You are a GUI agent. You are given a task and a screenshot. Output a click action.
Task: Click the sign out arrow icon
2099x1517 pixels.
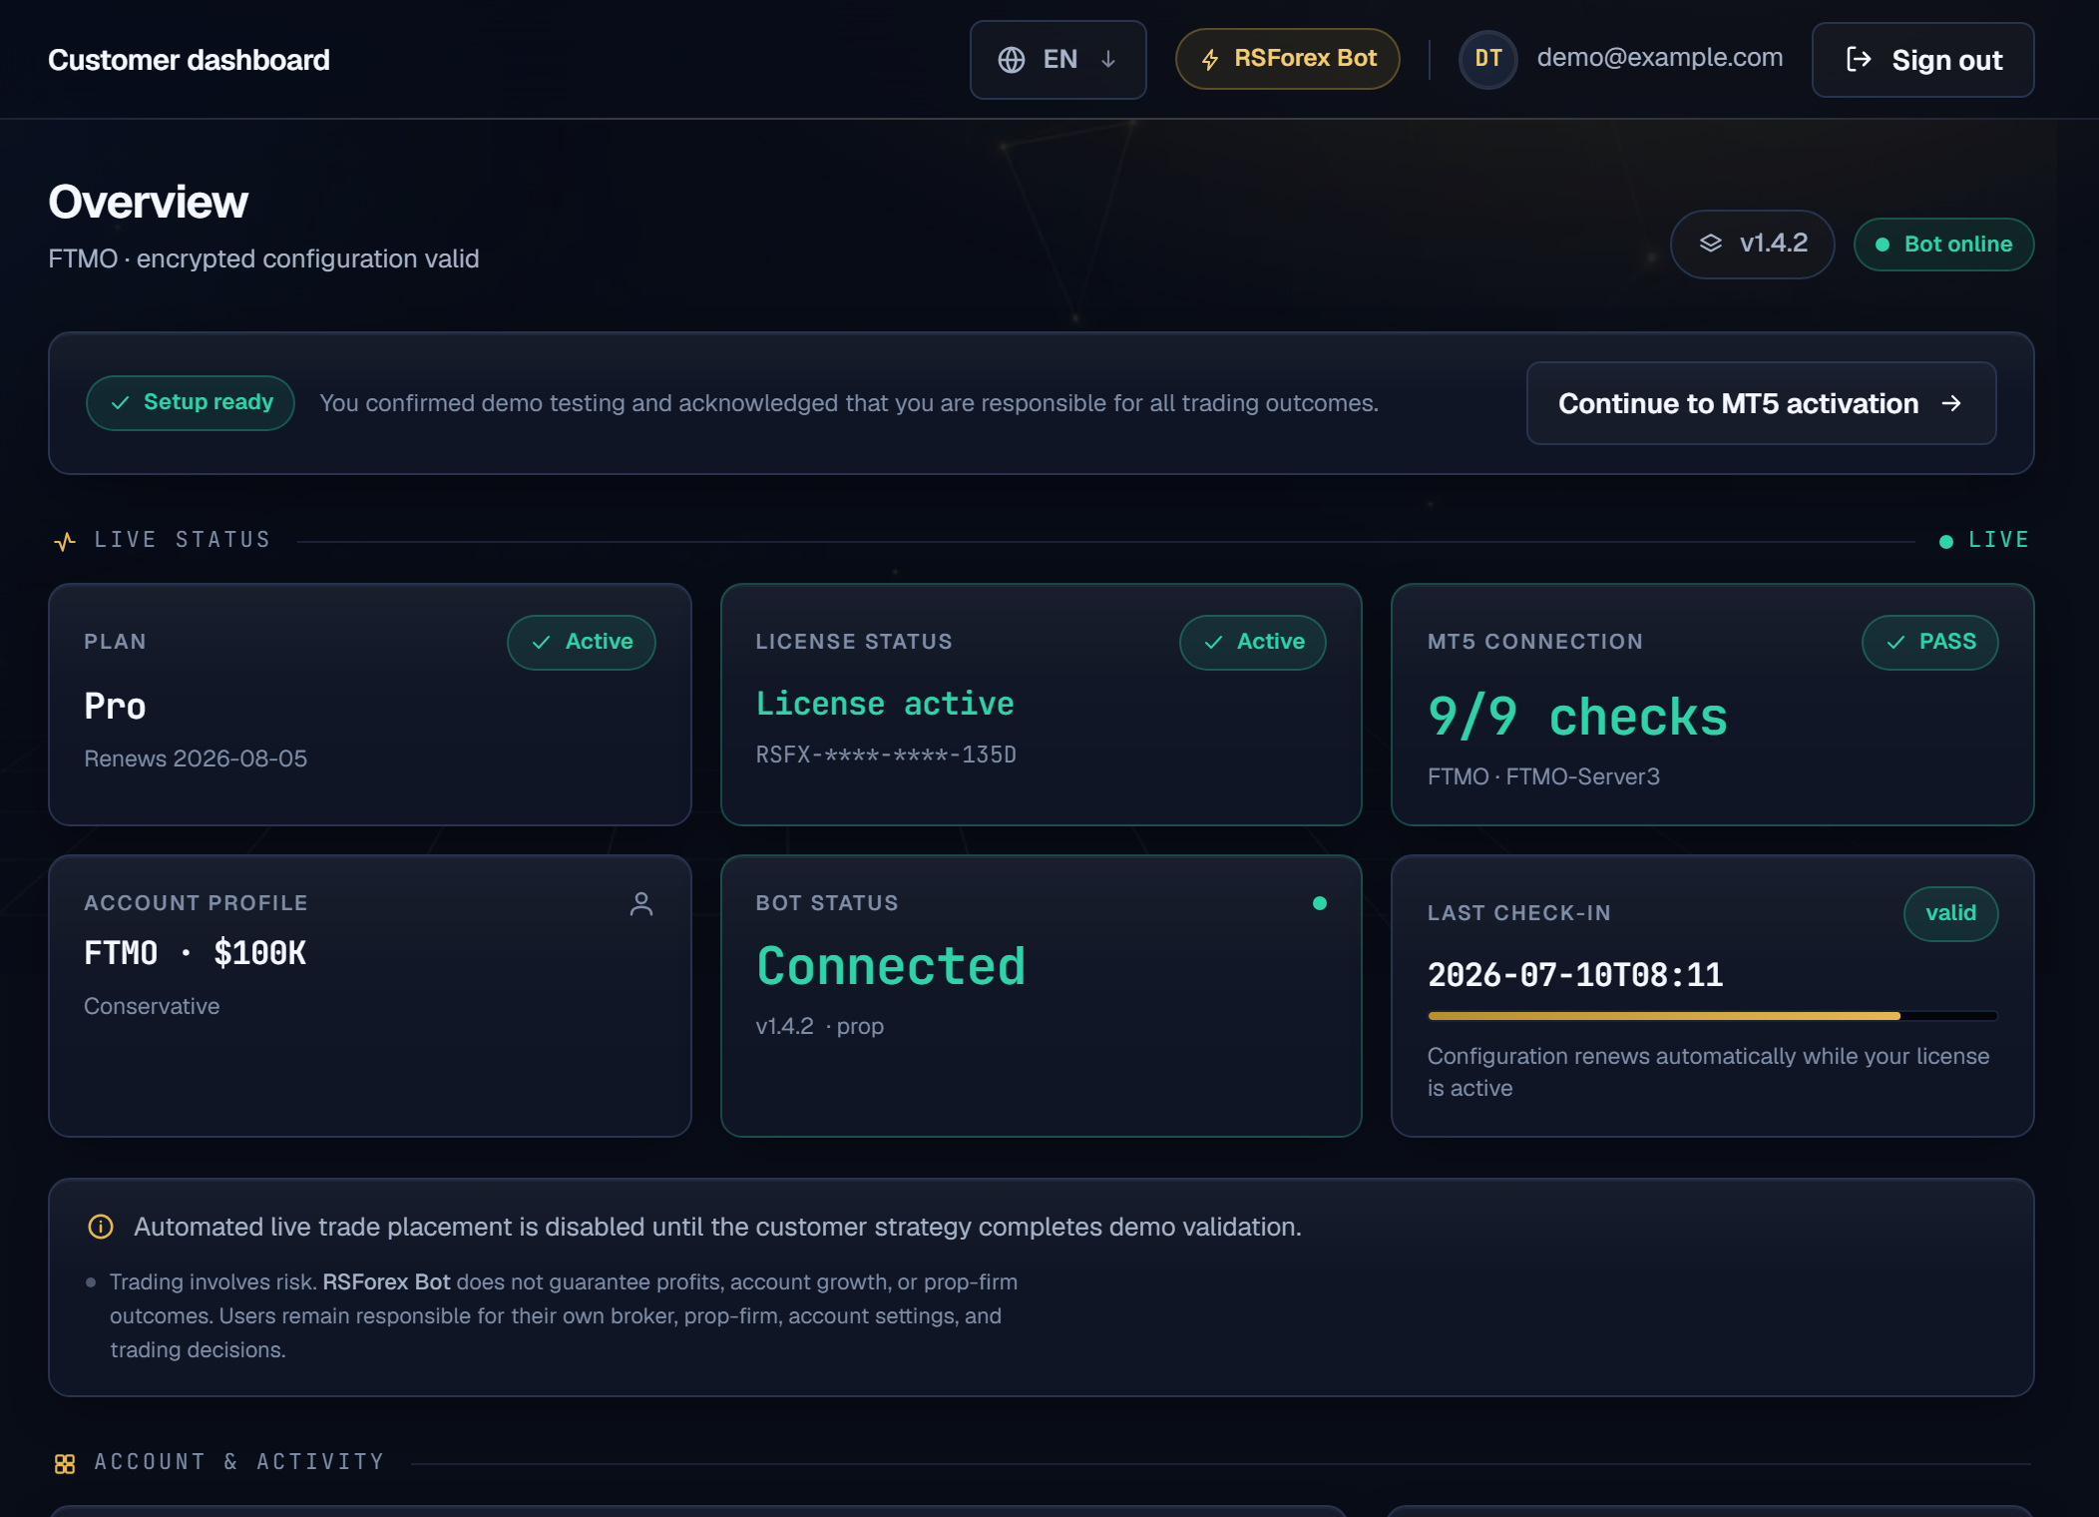click(x=1859, y=60)
